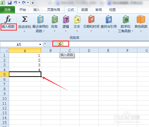The width and height of the screenshot is (149, 127).
Task: Open the Lookup & Reference functions icon
Action: pos(109,19)
